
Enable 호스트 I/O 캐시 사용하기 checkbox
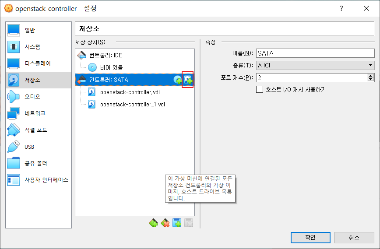click(x=260, y=89)
